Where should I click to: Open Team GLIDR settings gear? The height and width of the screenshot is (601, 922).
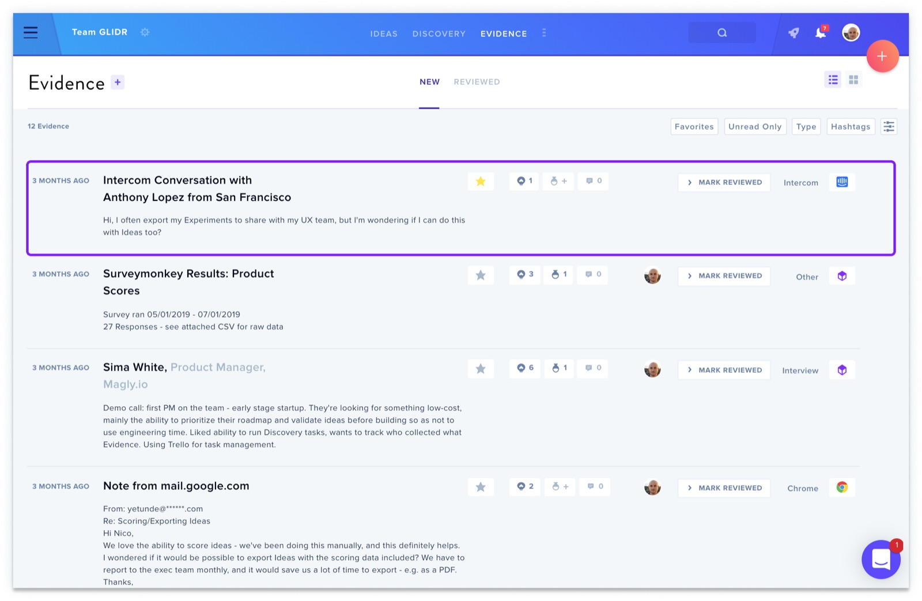point(145,32)
